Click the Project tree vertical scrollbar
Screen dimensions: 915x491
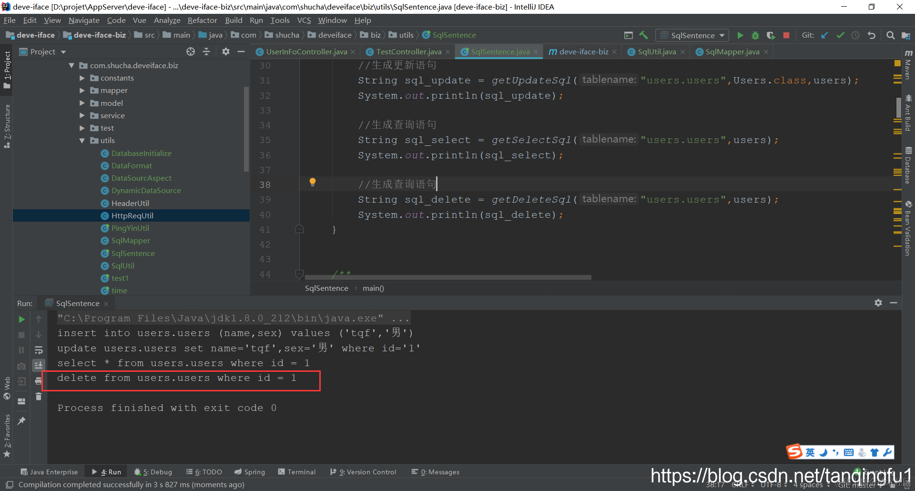[246, 129]
